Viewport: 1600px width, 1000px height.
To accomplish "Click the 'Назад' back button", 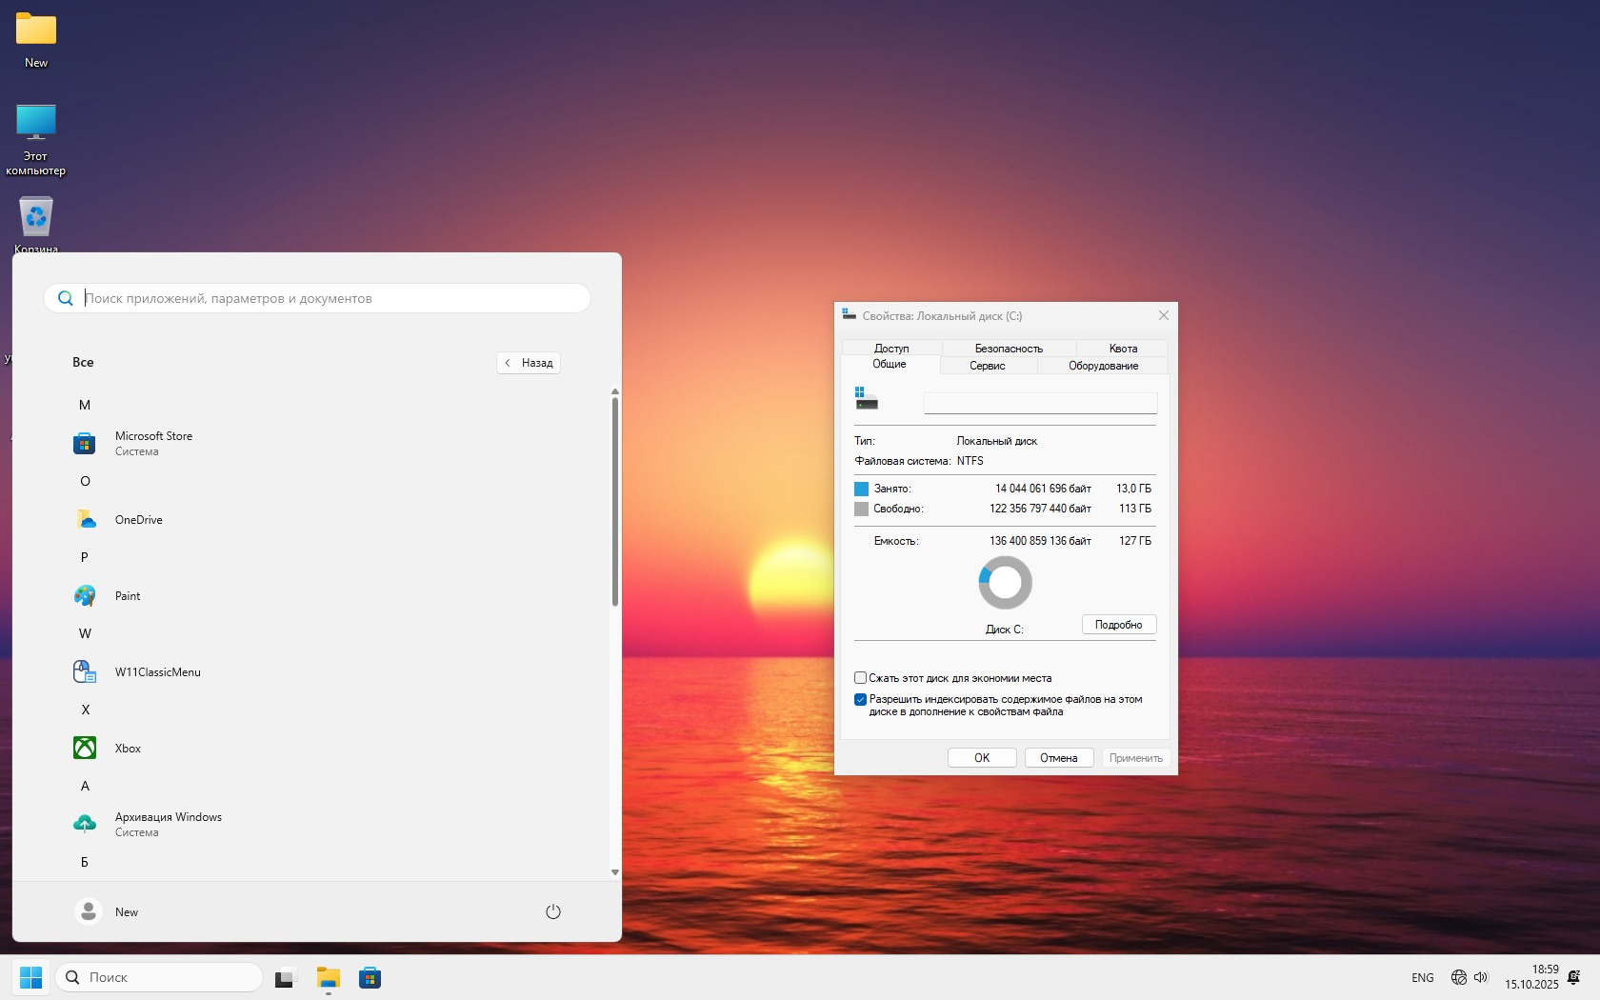I will tap(529, 363).
